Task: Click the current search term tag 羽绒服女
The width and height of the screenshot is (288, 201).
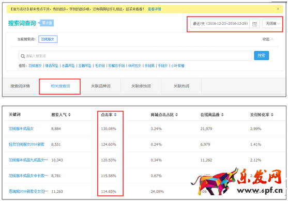Action: [48, 39]
